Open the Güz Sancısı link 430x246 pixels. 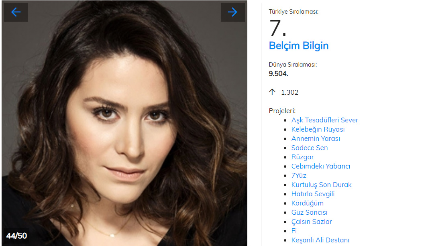click(309, 213)
